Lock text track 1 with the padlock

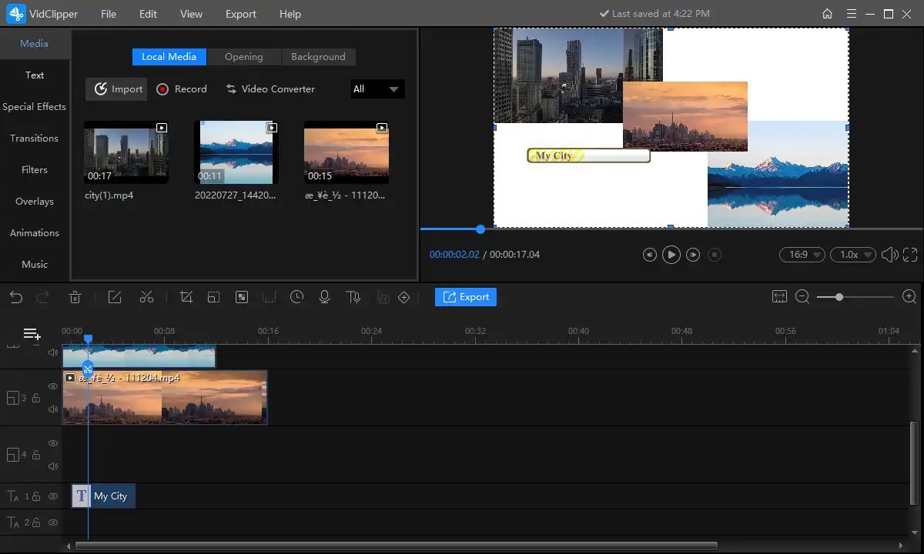pos(34,496)
